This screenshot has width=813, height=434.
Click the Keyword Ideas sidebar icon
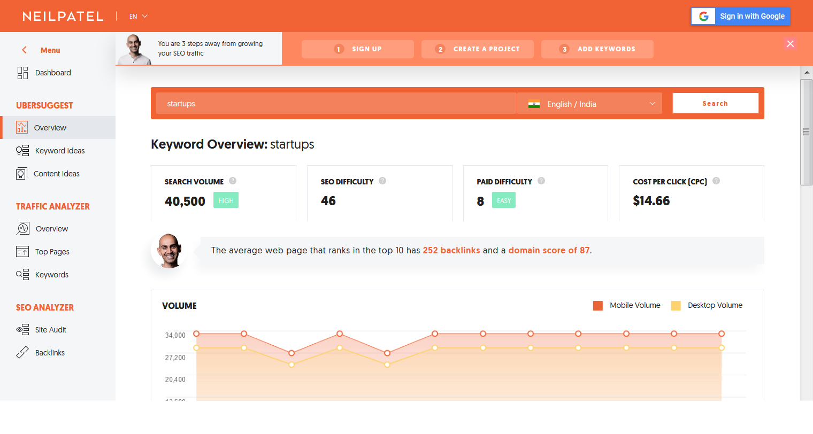pos(22,151)
